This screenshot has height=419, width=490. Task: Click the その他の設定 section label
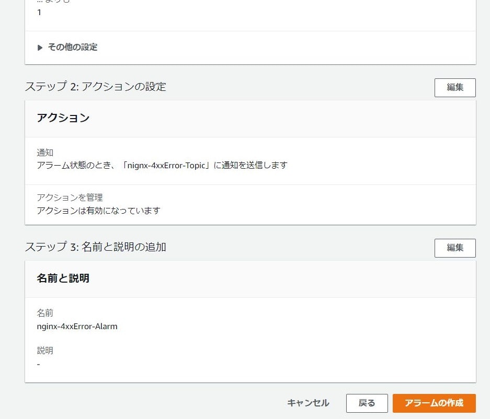[x=73, y=47]
